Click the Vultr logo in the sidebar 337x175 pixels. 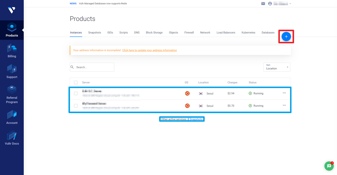click(x=12, y=10)
